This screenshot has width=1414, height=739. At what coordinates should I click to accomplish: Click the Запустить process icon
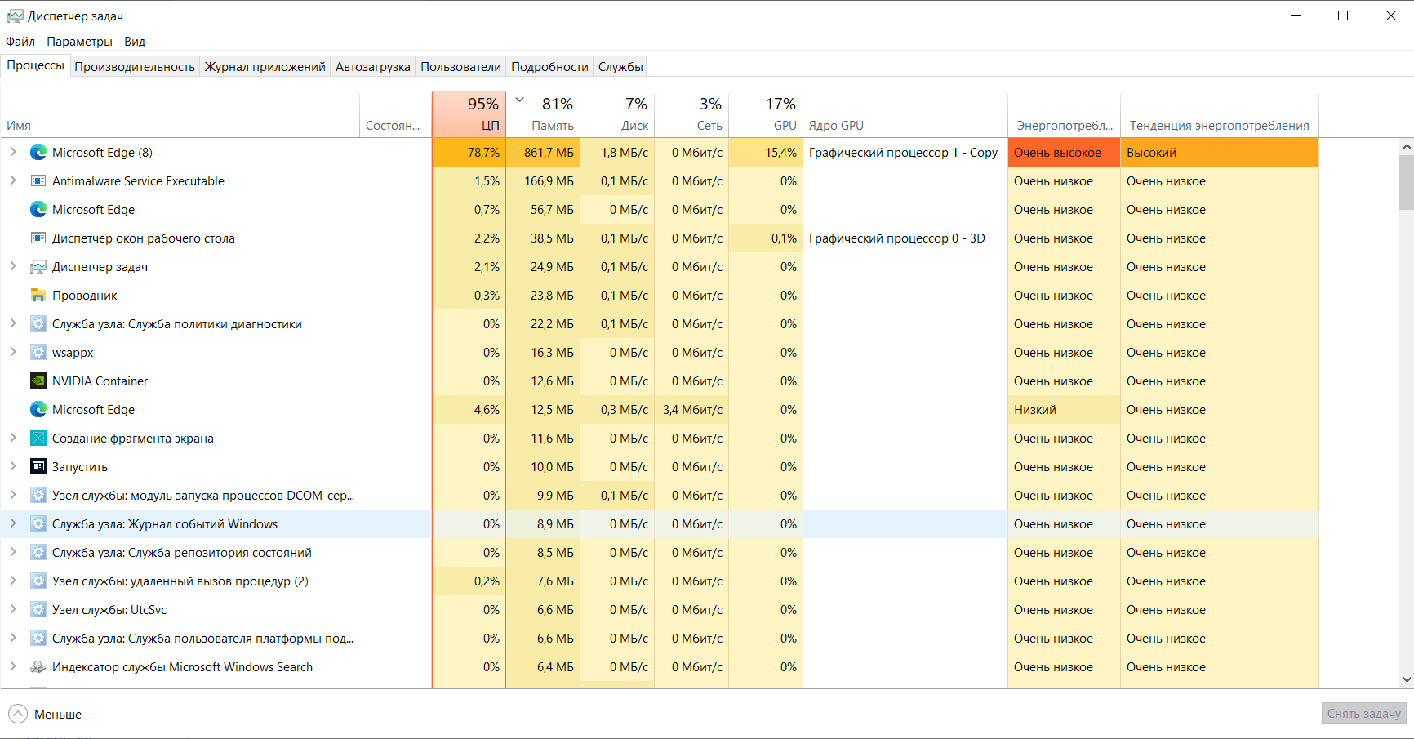pos(38,466)
